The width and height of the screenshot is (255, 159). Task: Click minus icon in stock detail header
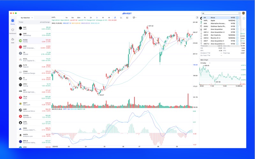pyautogui.click(x=244, y=18)
